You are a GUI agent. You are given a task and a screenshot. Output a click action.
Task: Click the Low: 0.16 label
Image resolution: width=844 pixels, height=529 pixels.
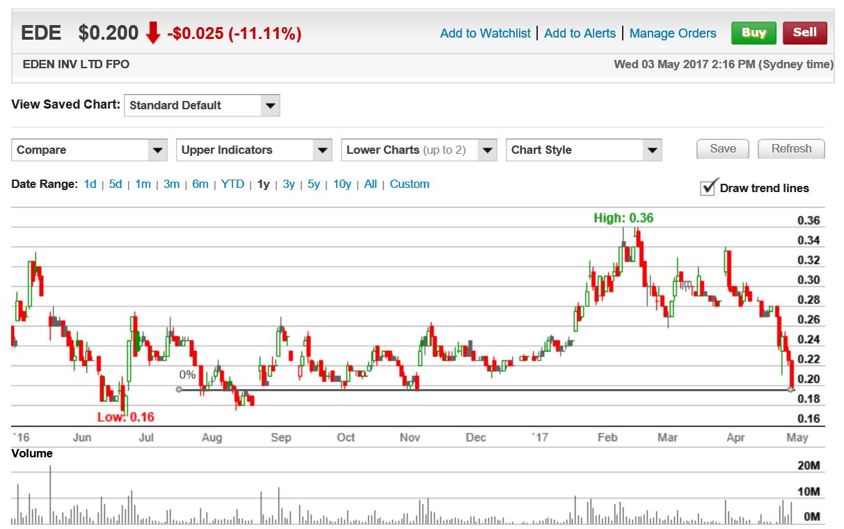click(126, 418)
